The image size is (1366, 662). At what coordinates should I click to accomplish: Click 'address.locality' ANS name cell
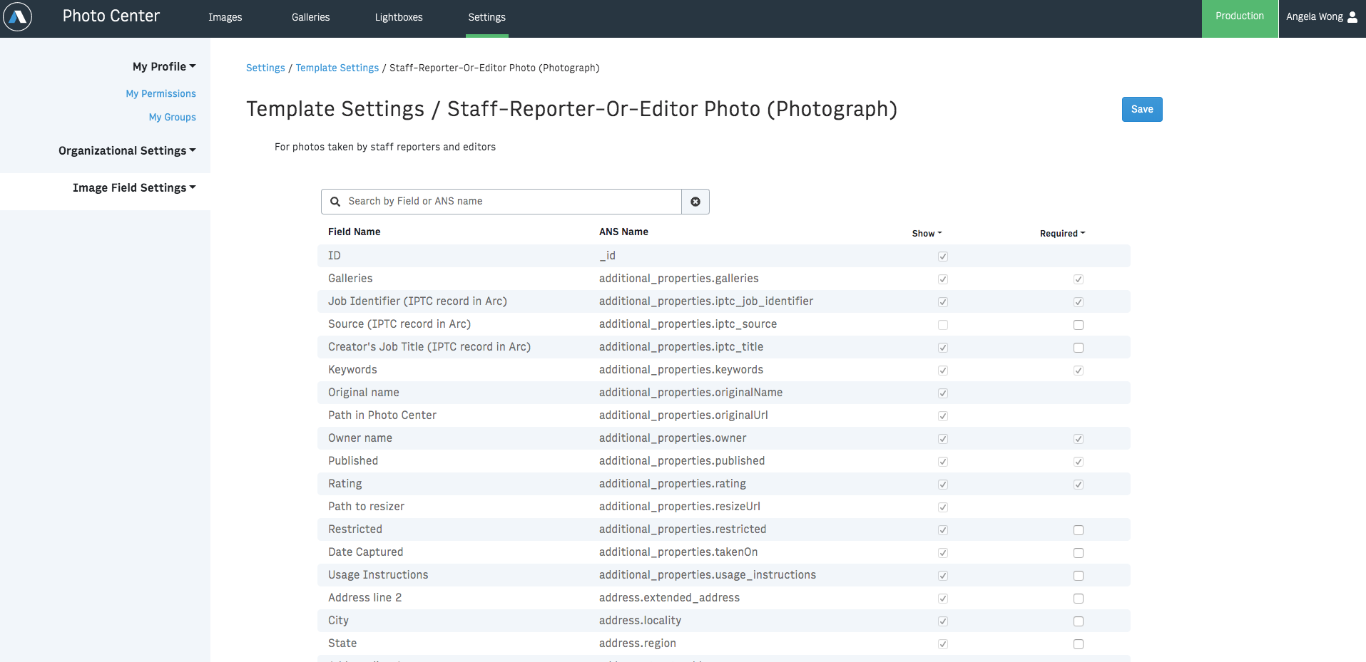tap(640, 621)
